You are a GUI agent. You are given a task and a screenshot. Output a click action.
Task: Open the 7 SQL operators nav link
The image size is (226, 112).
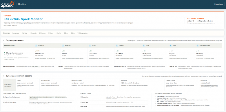click(x=83, y=33)
